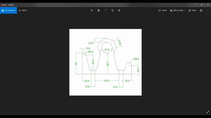Enter full screen with the expand arrows icon
The height and width of the screenshot is (118, 211).
pyautogui.click(x=208, y=112)
